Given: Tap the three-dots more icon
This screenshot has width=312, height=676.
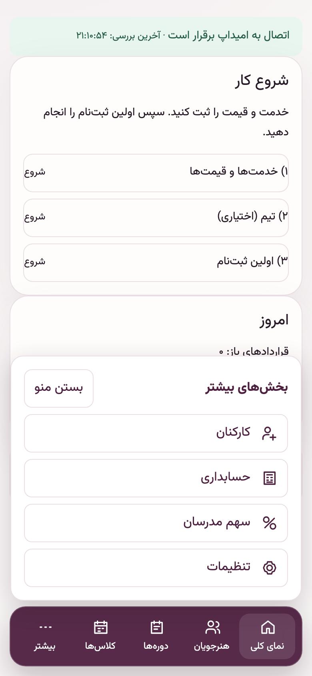Looking at the screenshot, I should [x=45, y=627].
